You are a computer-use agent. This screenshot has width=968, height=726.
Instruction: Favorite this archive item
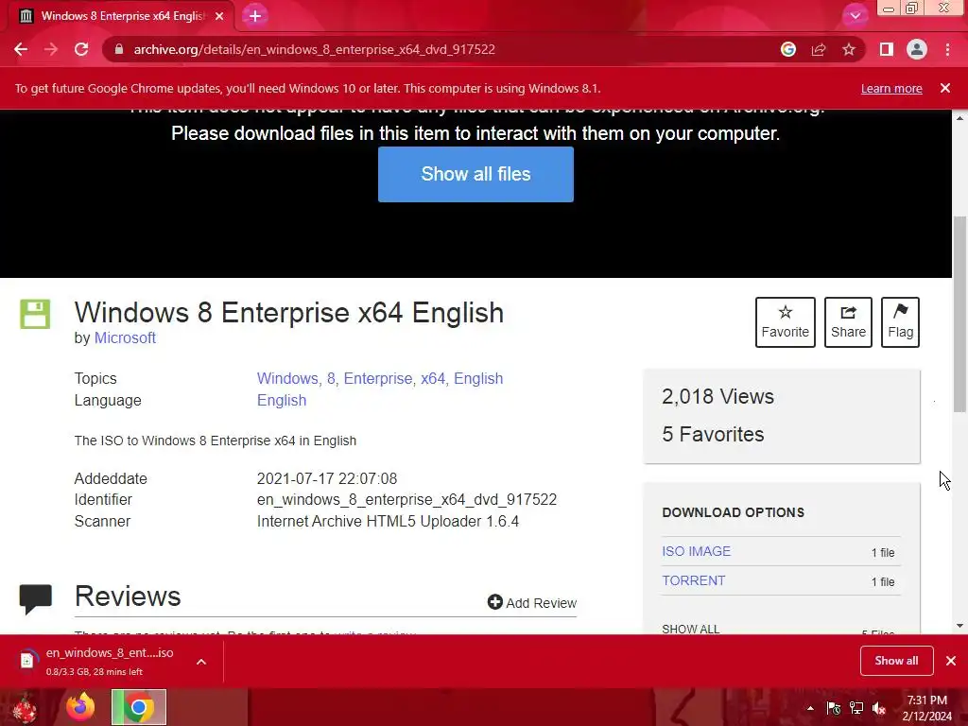tap(786, 322)
